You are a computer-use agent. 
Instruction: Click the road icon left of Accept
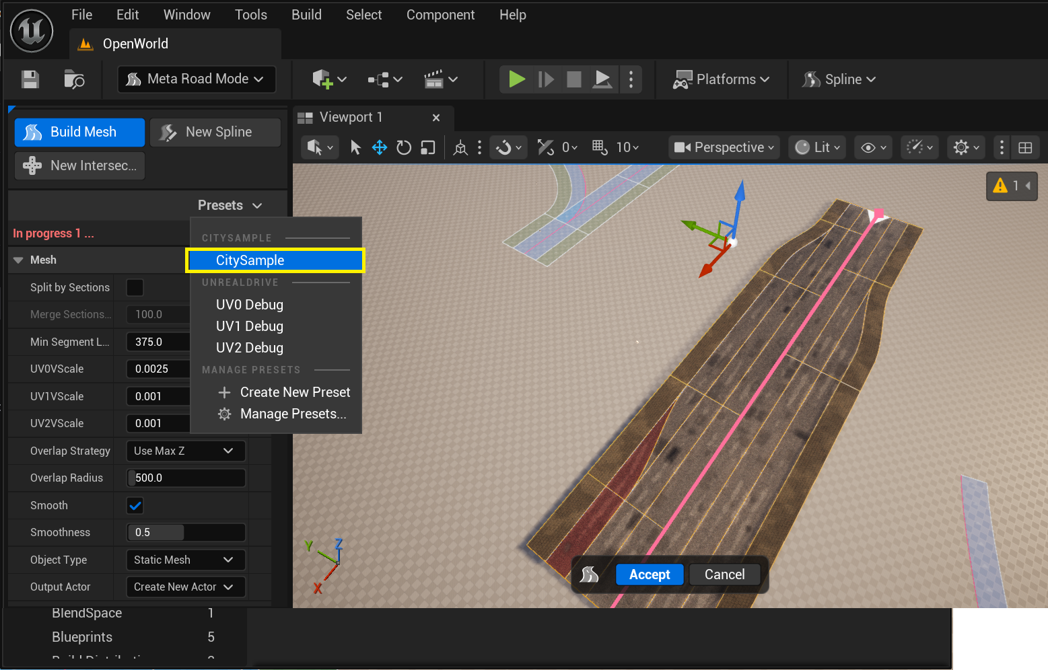point(589,574)
